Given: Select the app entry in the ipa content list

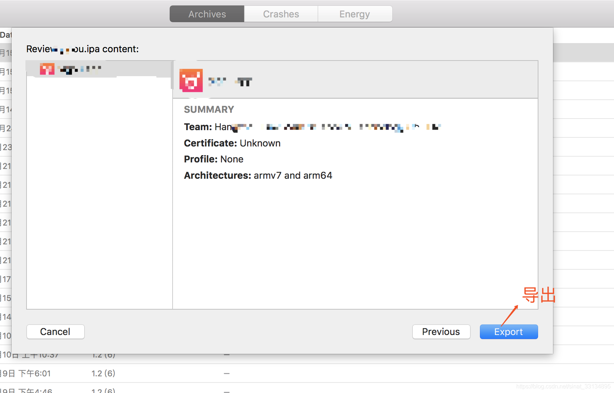Looking at the screenshot, I should pos(76,69).
